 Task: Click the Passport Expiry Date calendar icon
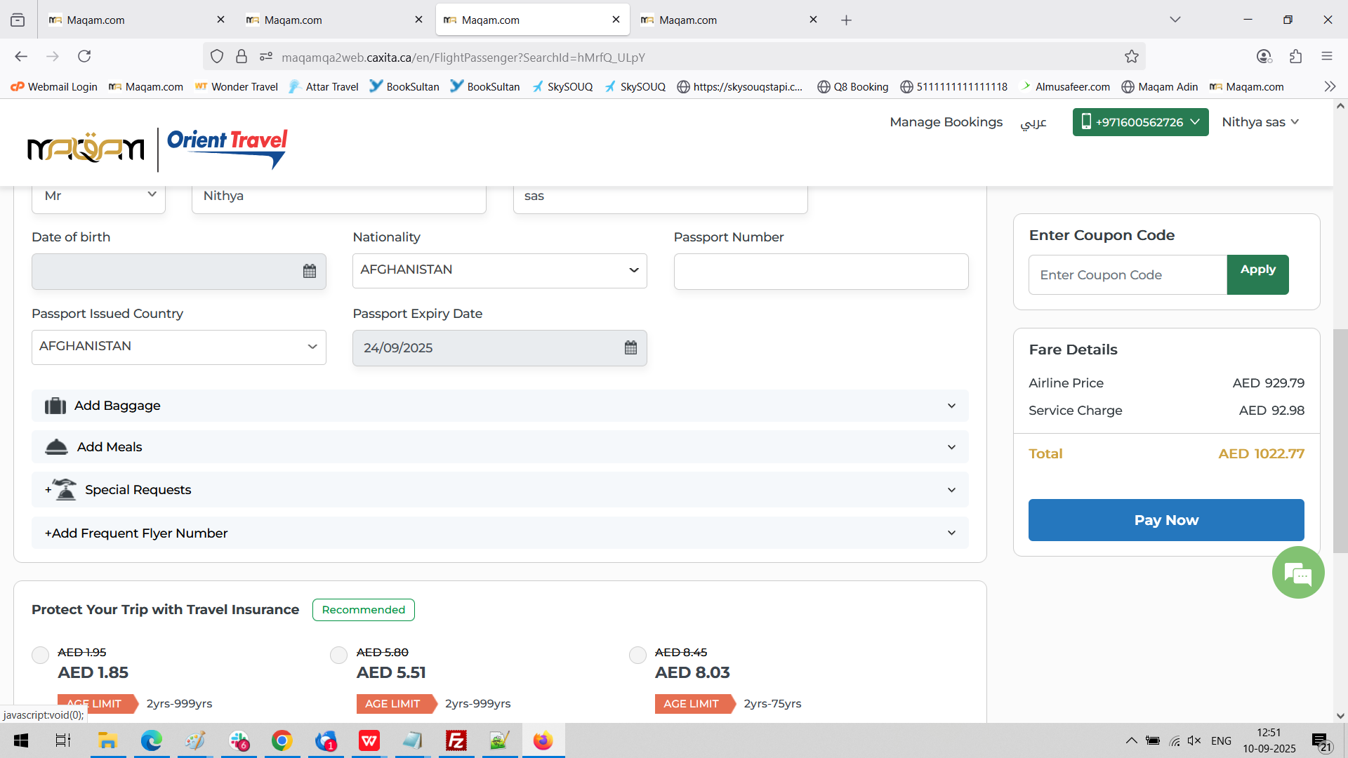[x=630, y=347]
